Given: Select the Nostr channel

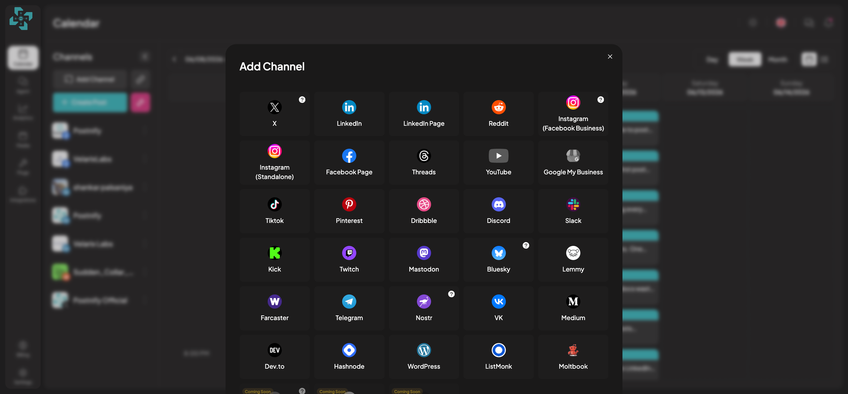Looking at the screenshot, I should tap(424, 308).
